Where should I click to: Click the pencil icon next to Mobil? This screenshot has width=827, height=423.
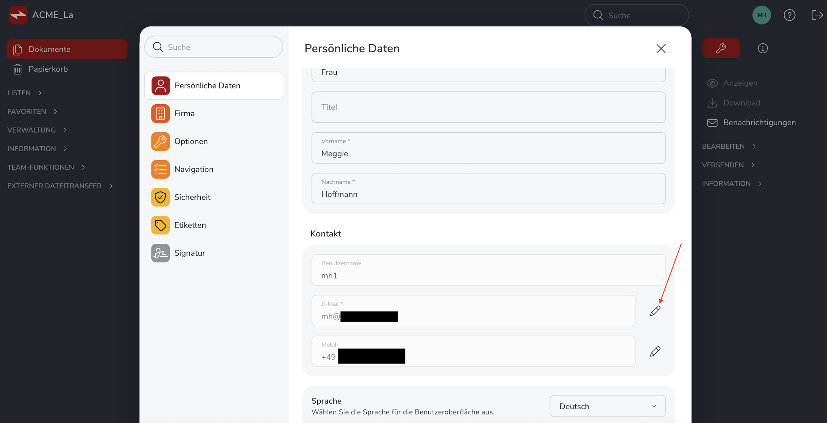coord(655,351)
